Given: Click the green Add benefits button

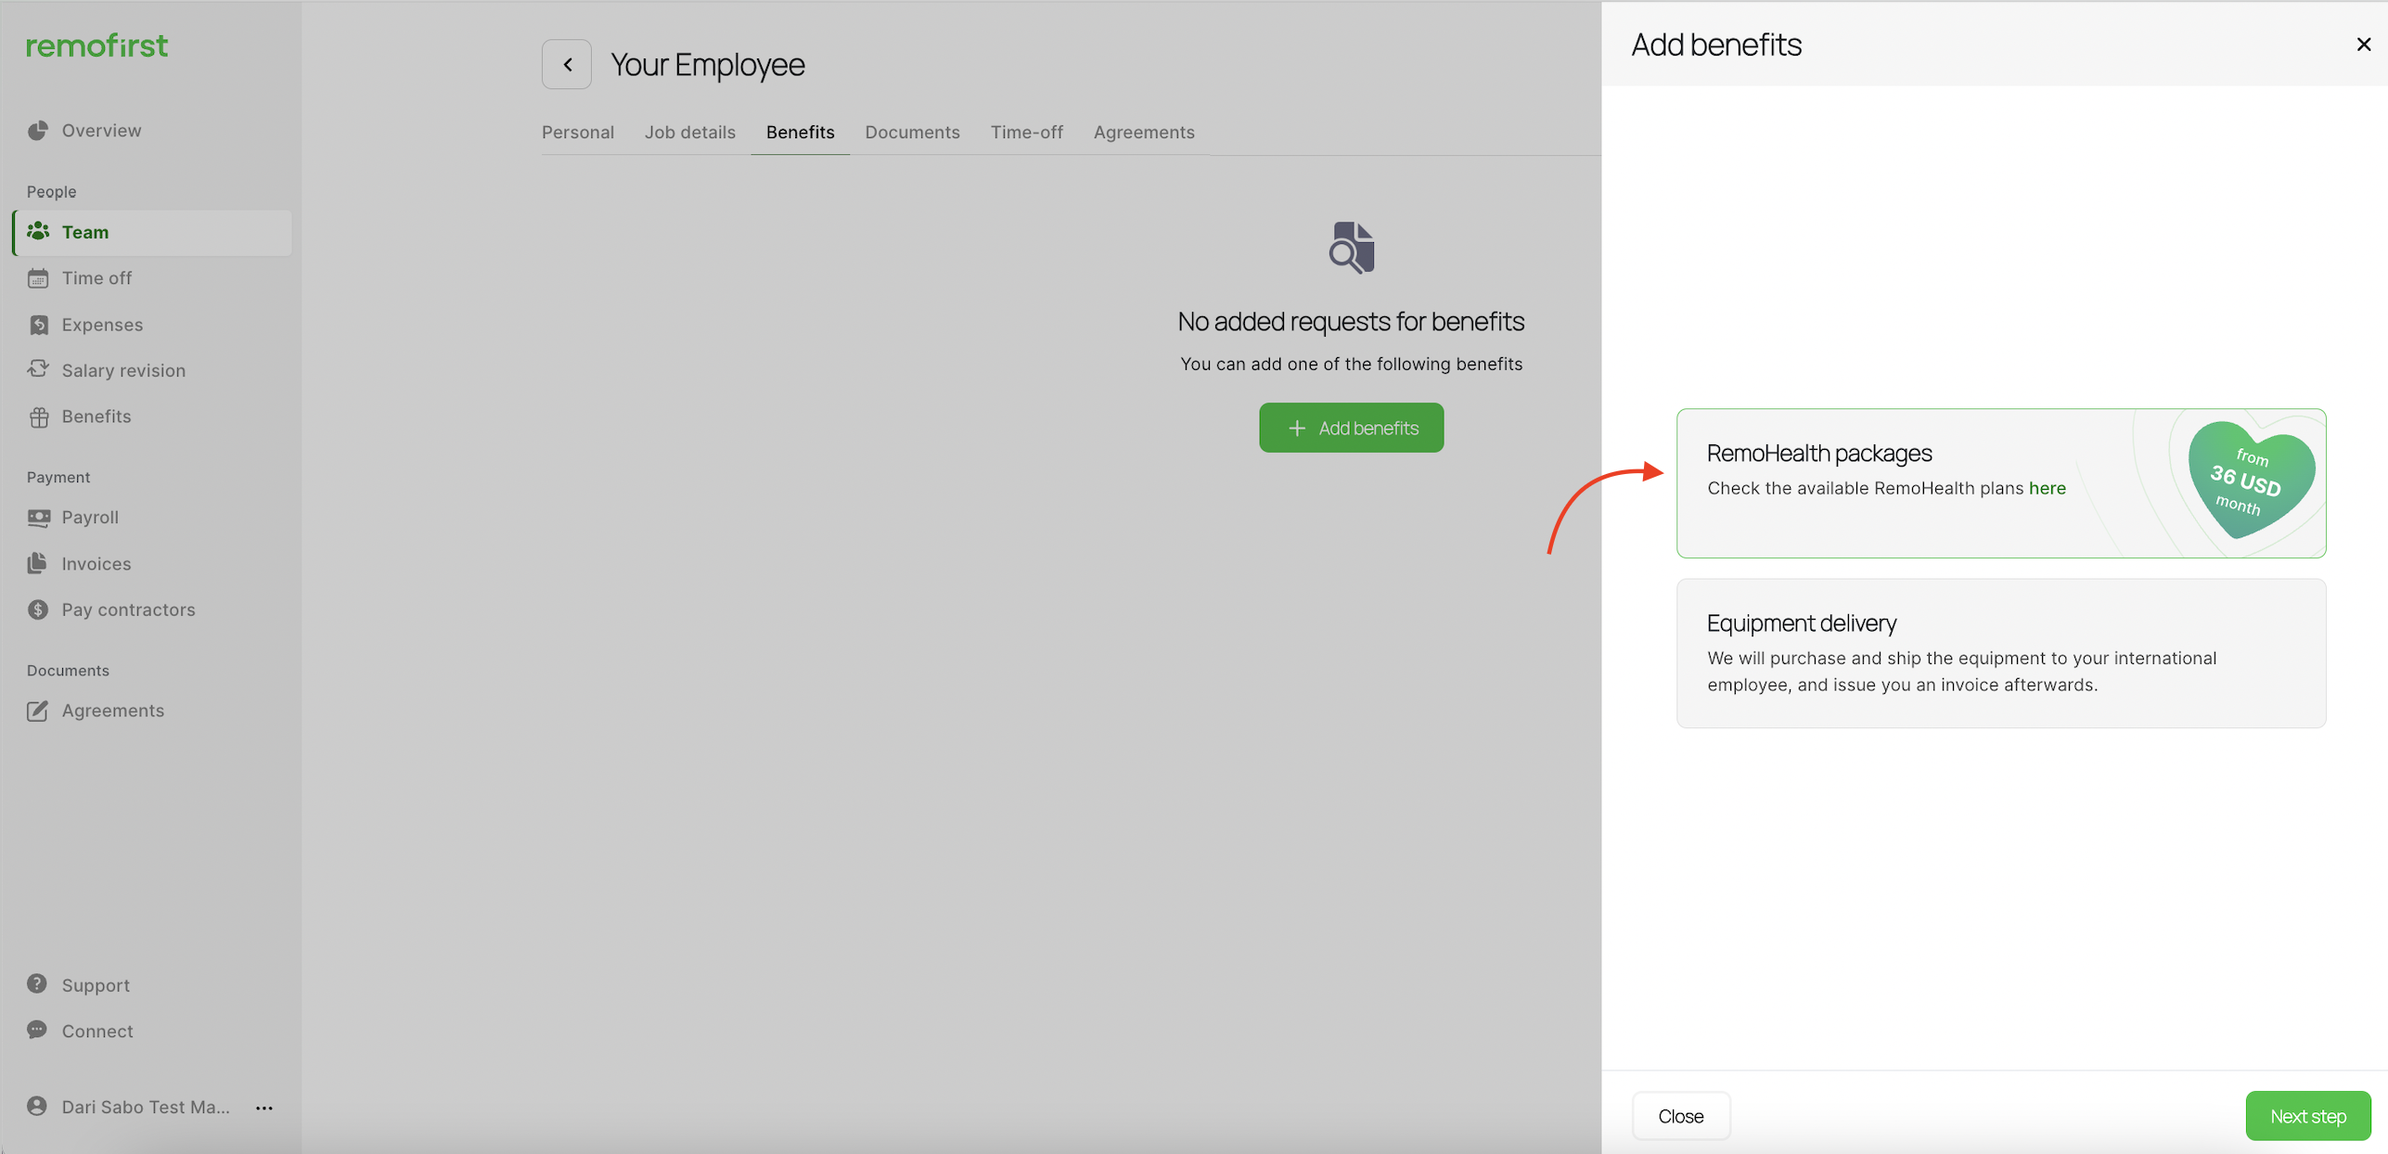Looking at the screenshot, I should click(x=1351, y=428).
